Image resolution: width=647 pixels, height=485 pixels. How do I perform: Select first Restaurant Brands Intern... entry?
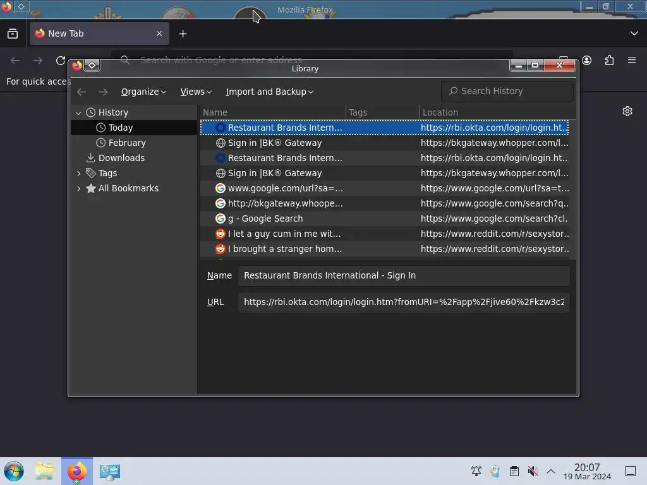tap(385, 128)
